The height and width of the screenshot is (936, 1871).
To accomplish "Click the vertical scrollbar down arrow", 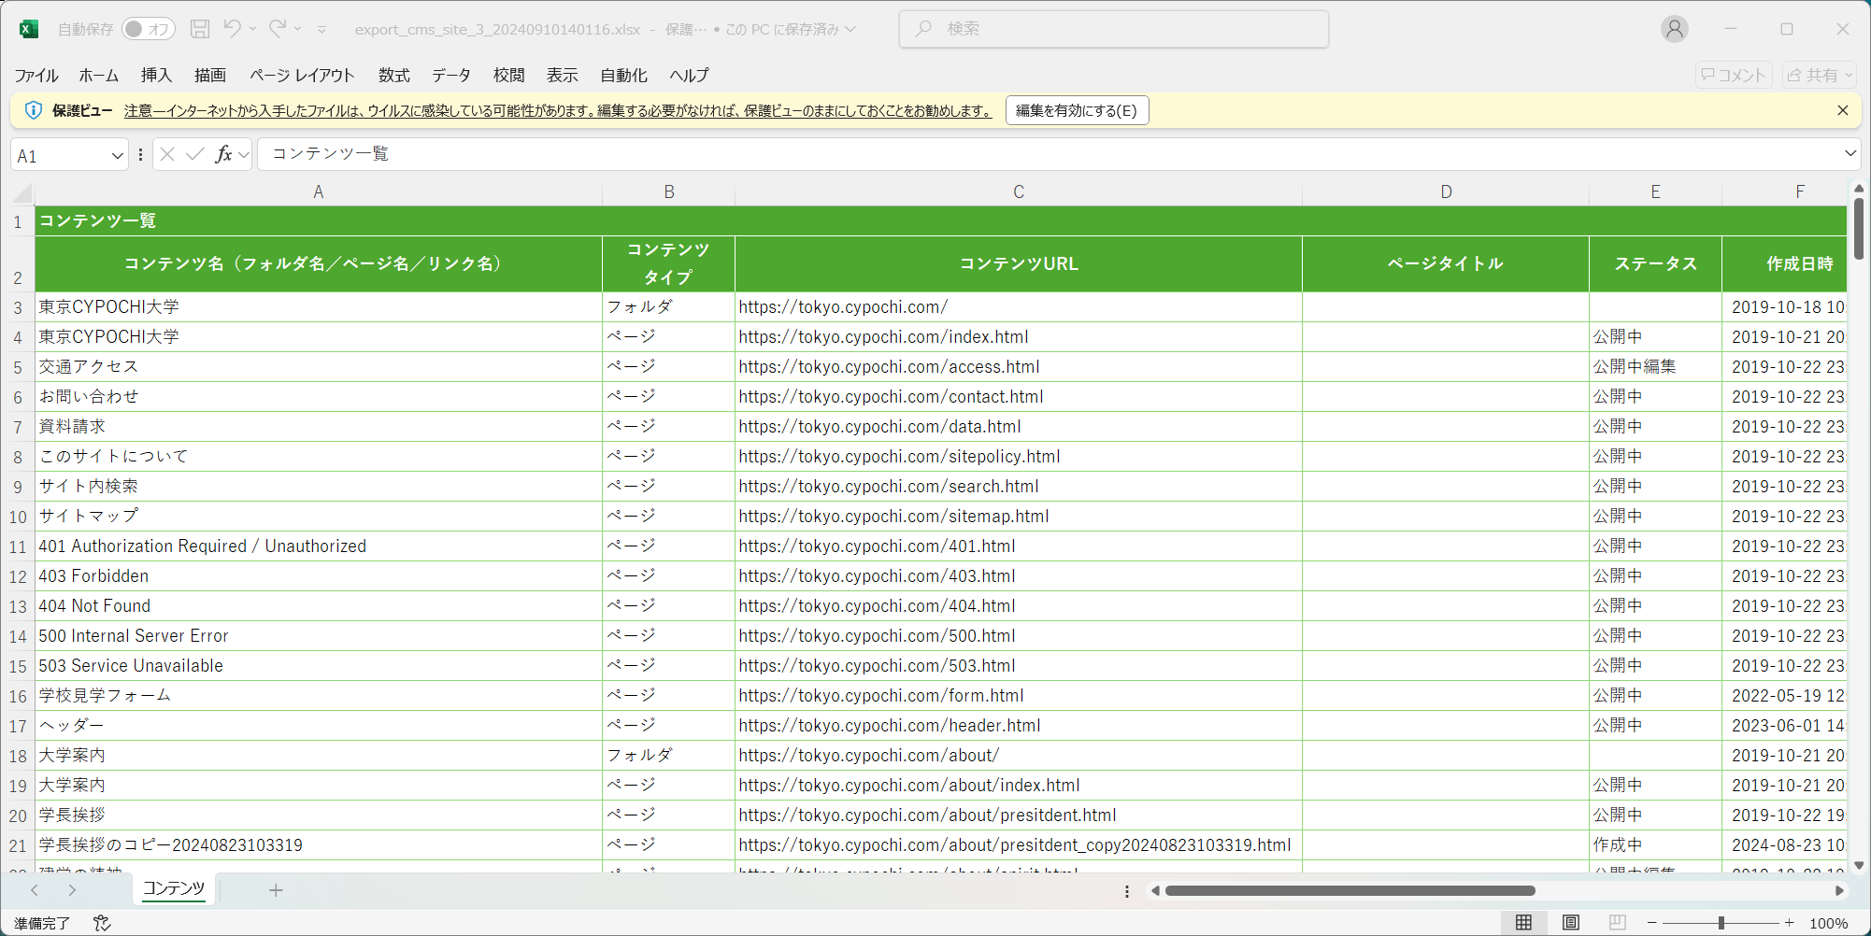I will point(1859,865).
